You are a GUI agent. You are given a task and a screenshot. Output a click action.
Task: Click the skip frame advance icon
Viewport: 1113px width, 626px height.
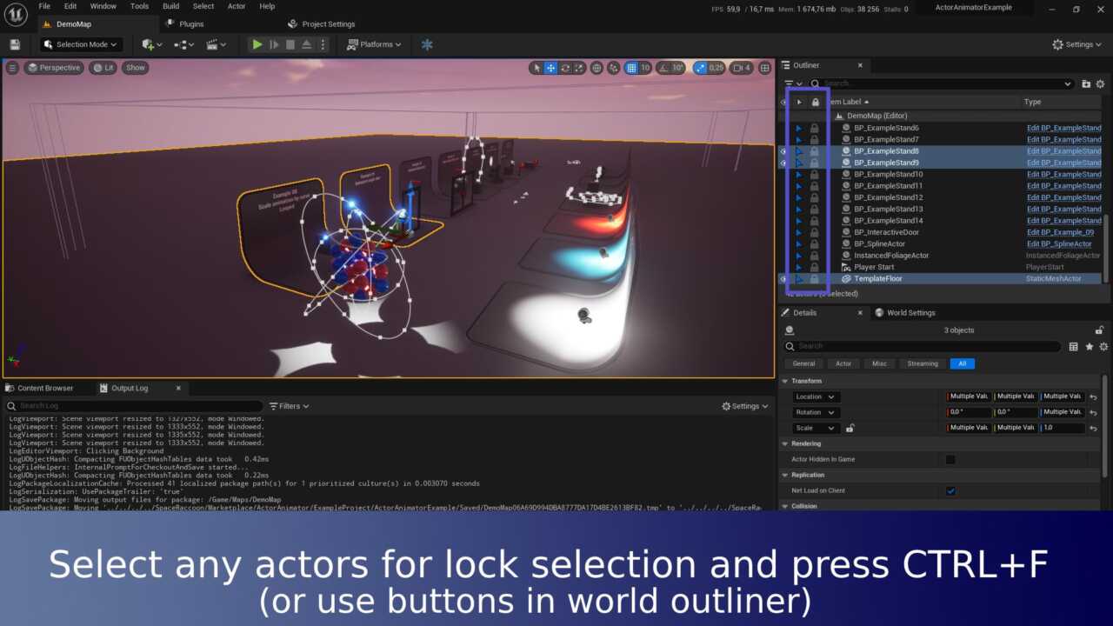(x=274, y=44)
